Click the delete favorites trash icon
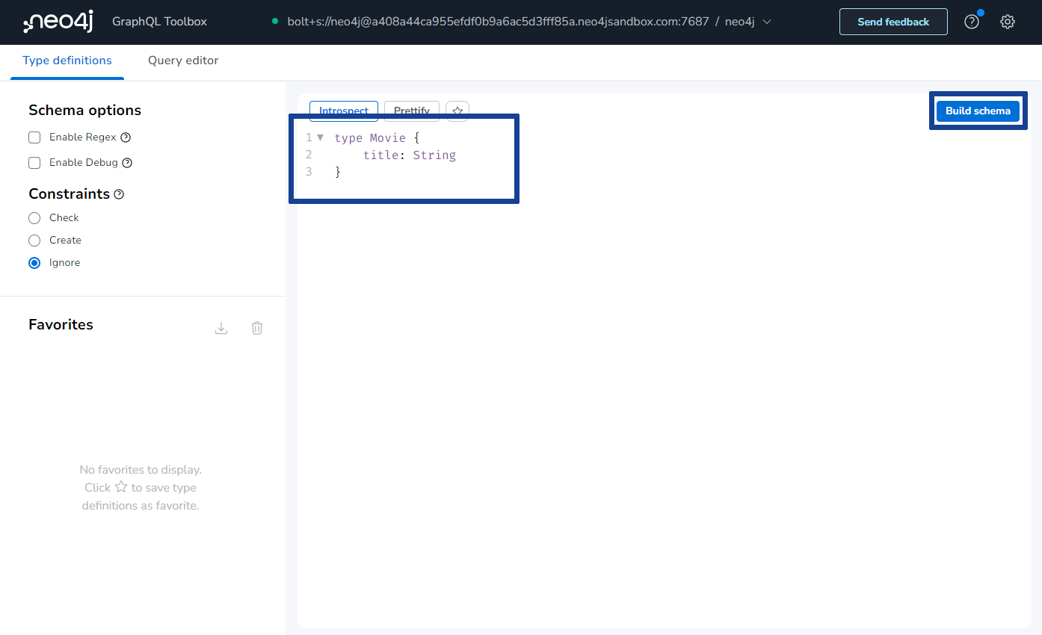This screenshot has height=635, width=1042. 256,327
